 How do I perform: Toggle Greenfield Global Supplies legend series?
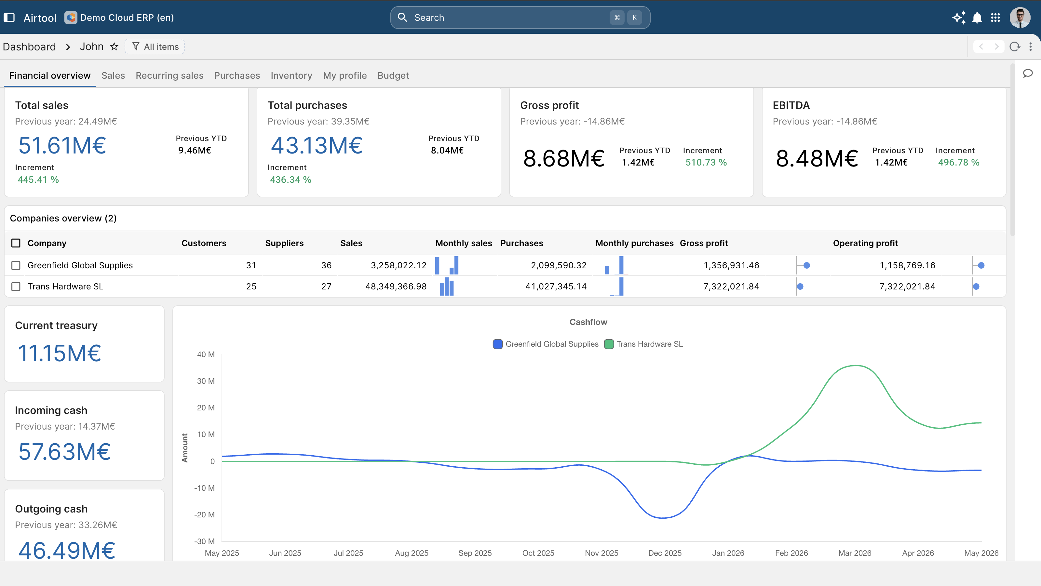pyautogui.click(x=545, y=344)
